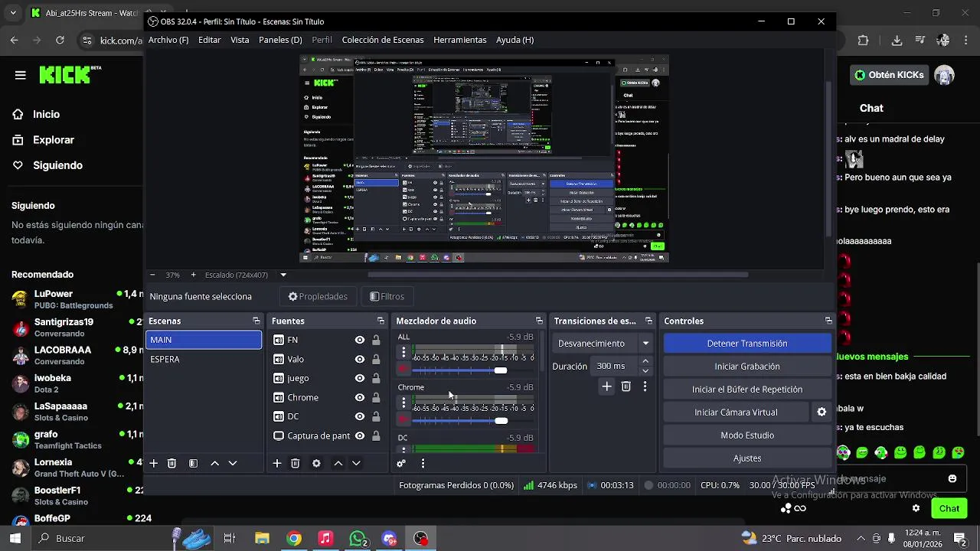
Task: Enable Modo Estudio
Action: click(x=747, y=435)
